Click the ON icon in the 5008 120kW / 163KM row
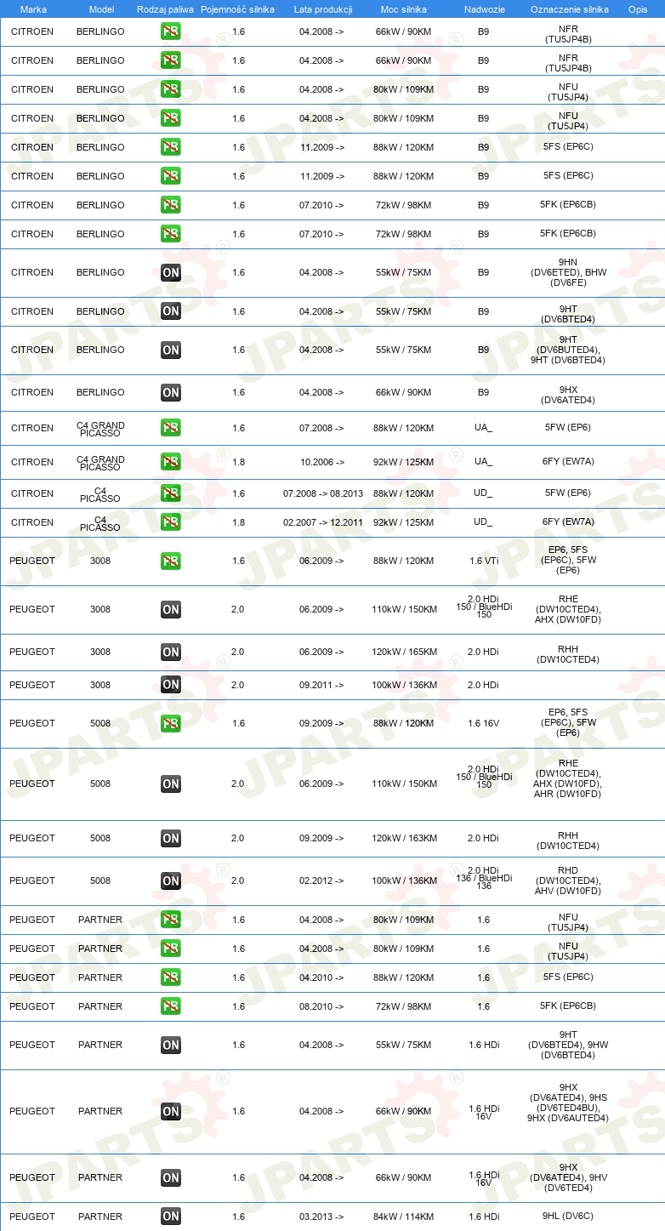 click(171, 838)
